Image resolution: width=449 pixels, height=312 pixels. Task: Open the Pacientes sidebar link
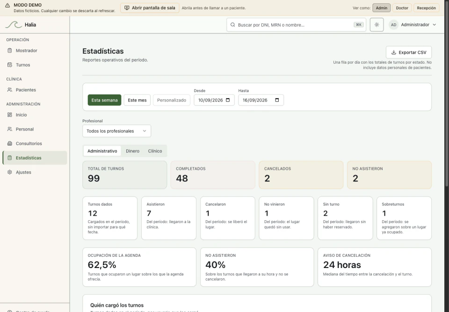pyautogui.click(x=35, y=90)
